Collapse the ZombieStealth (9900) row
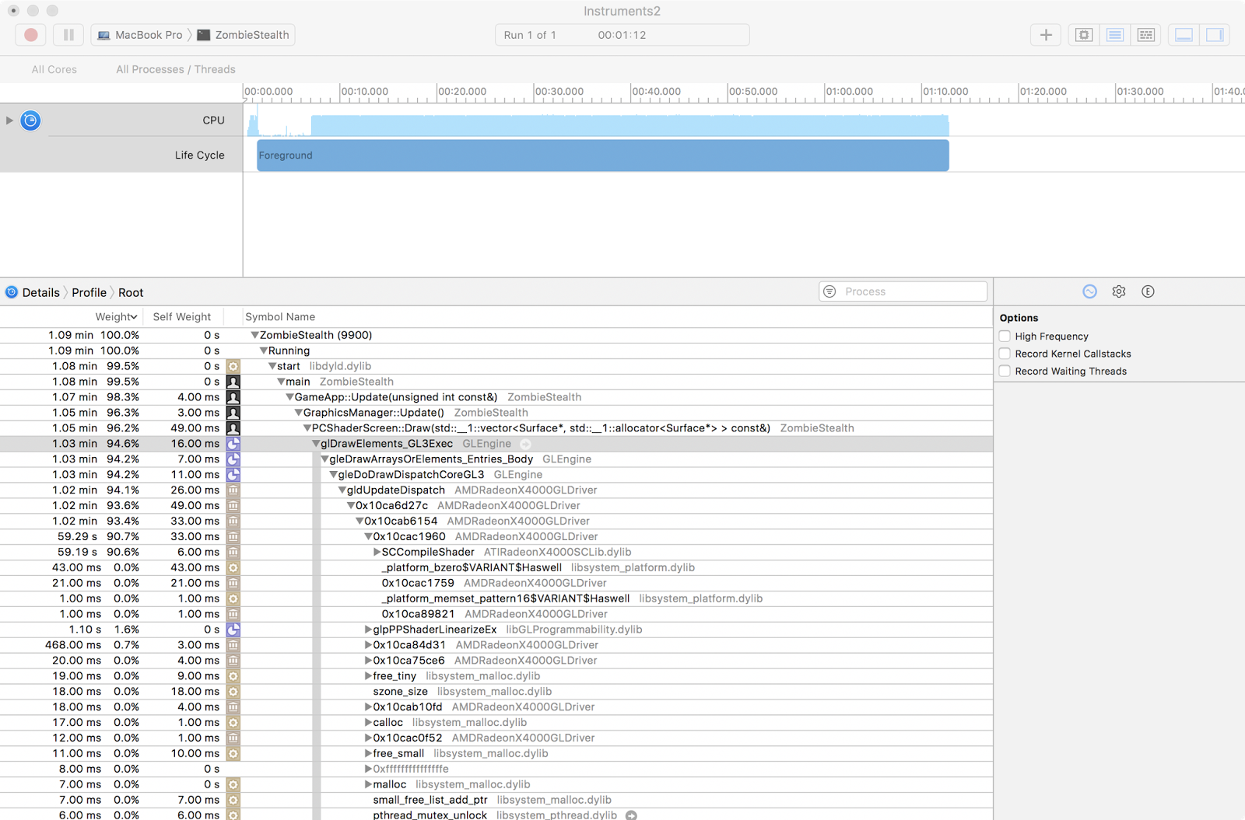This screenshot has height=820, width=1245. (x=254, y=335)
